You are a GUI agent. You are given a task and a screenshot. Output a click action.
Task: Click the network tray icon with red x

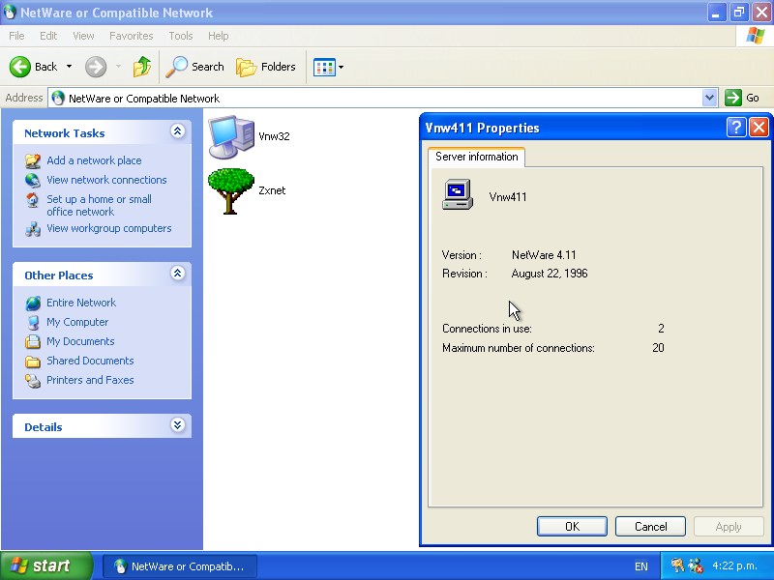pyautogui.click(x=696, y=565)
